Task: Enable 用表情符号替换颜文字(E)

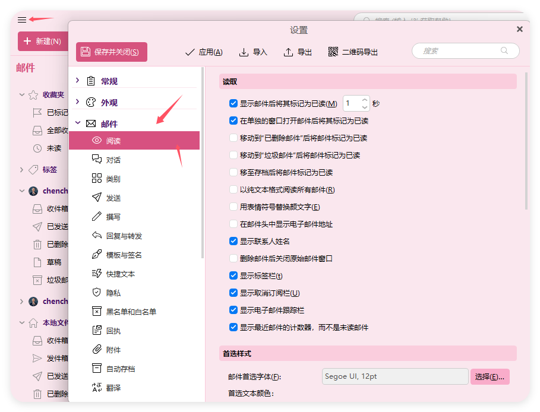Action: point(233,207)
